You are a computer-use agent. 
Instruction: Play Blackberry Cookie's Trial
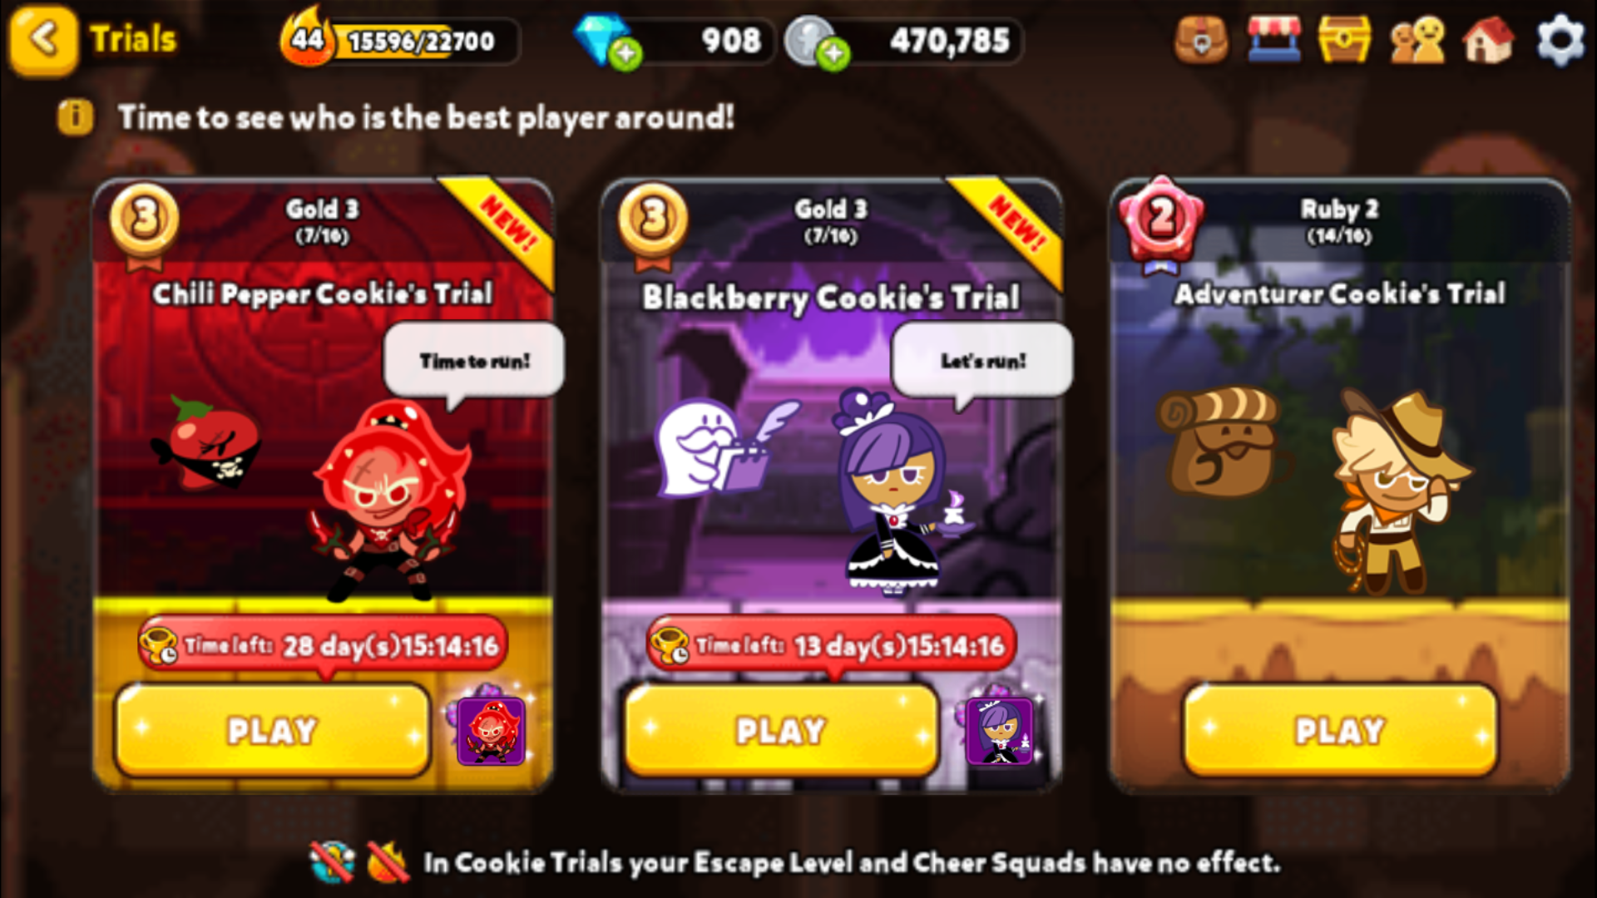(x=781, y=731)
